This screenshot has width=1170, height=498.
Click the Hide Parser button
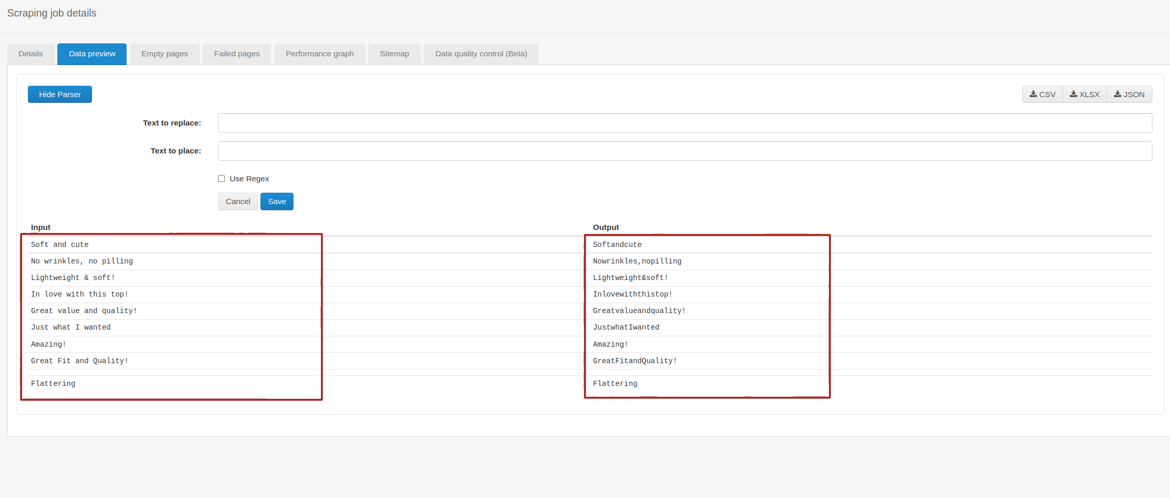pyautogui.click(x=60, y=95)
